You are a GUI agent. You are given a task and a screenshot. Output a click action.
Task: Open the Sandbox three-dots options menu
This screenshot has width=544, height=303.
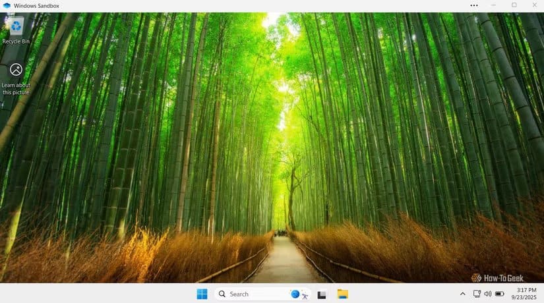(x=473, y=5)
